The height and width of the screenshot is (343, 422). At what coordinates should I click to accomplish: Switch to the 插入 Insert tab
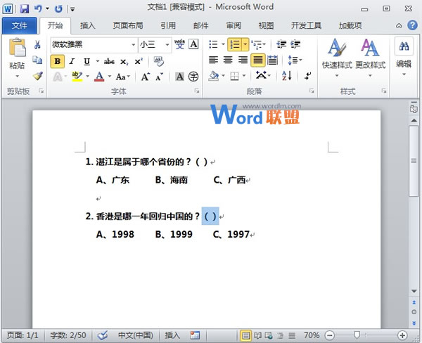(87, 25)
